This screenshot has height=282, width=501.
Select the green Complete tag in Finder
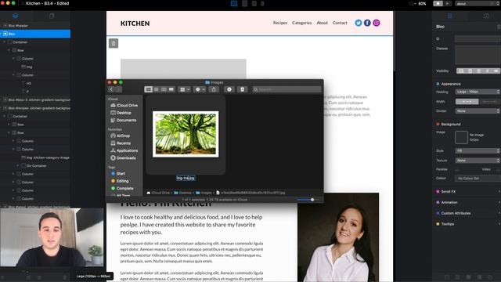tap(122, 188)
